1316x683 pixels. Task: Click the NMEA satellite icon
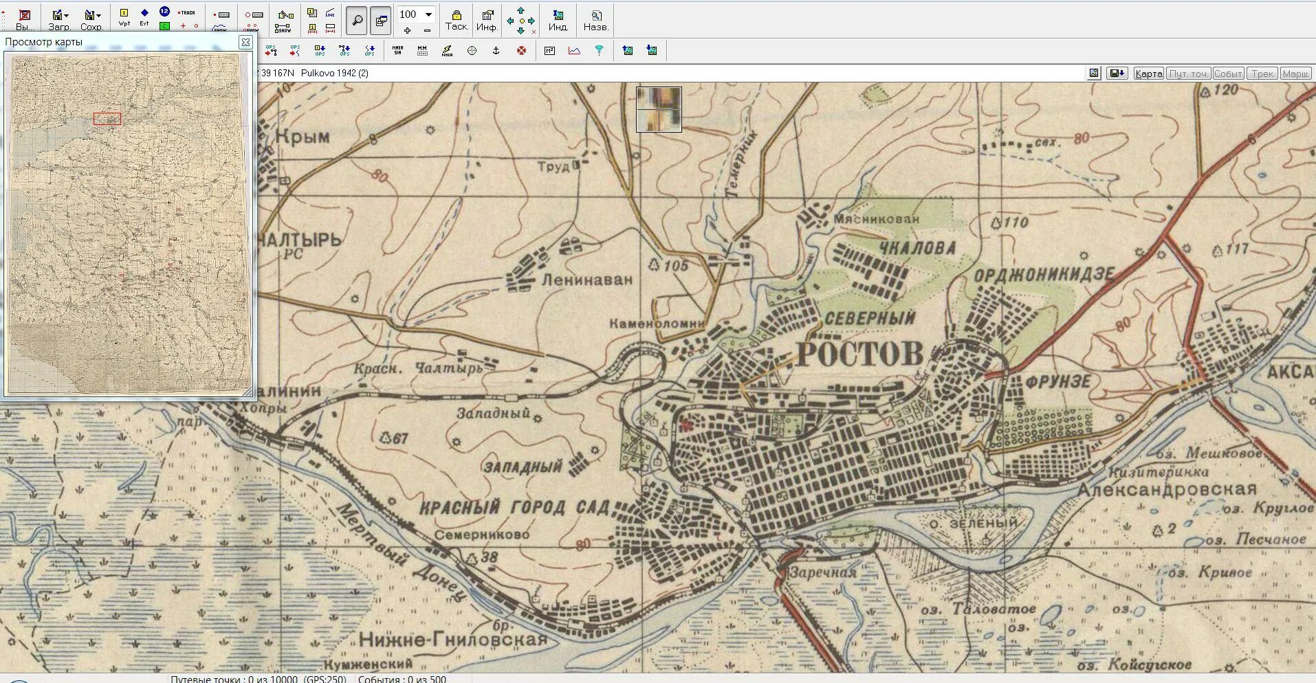(447, 50)
